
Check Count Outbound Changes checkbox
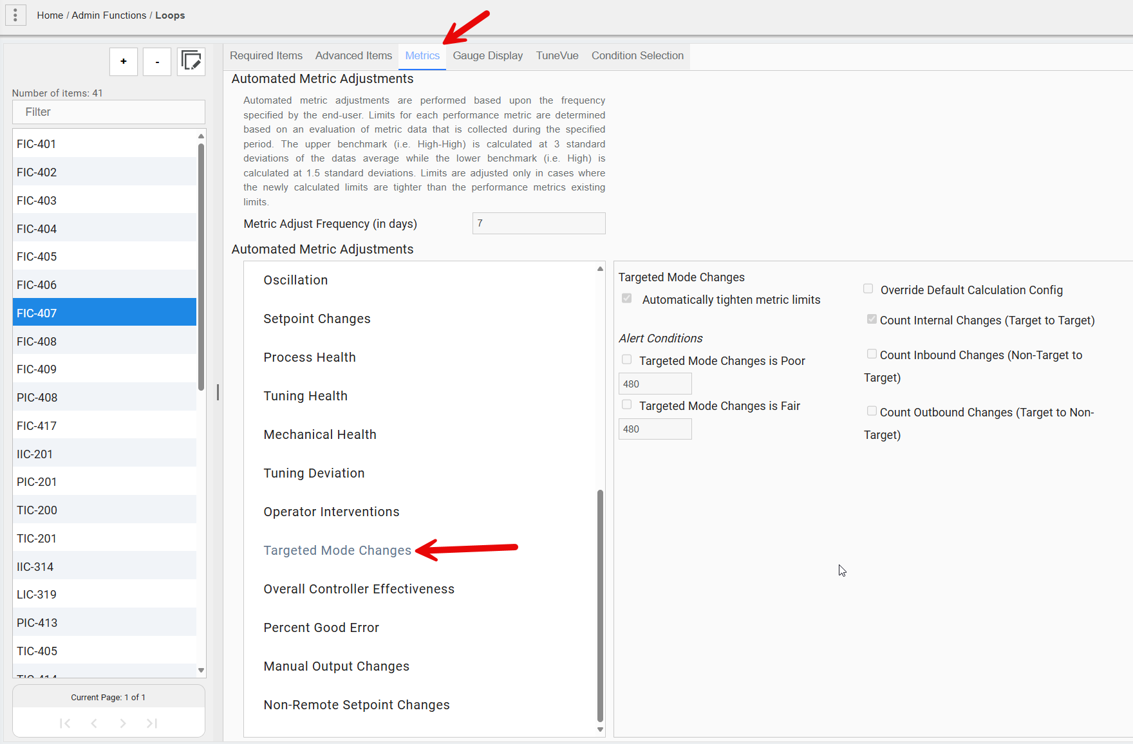(872, 411)
